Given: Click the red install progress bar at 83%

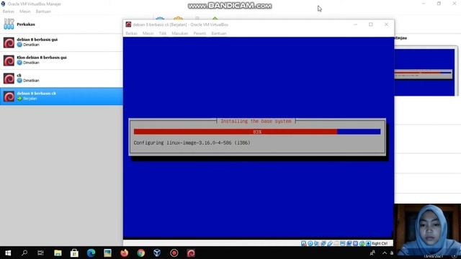Looking at the screenshot, I should [x=236, y=132].
